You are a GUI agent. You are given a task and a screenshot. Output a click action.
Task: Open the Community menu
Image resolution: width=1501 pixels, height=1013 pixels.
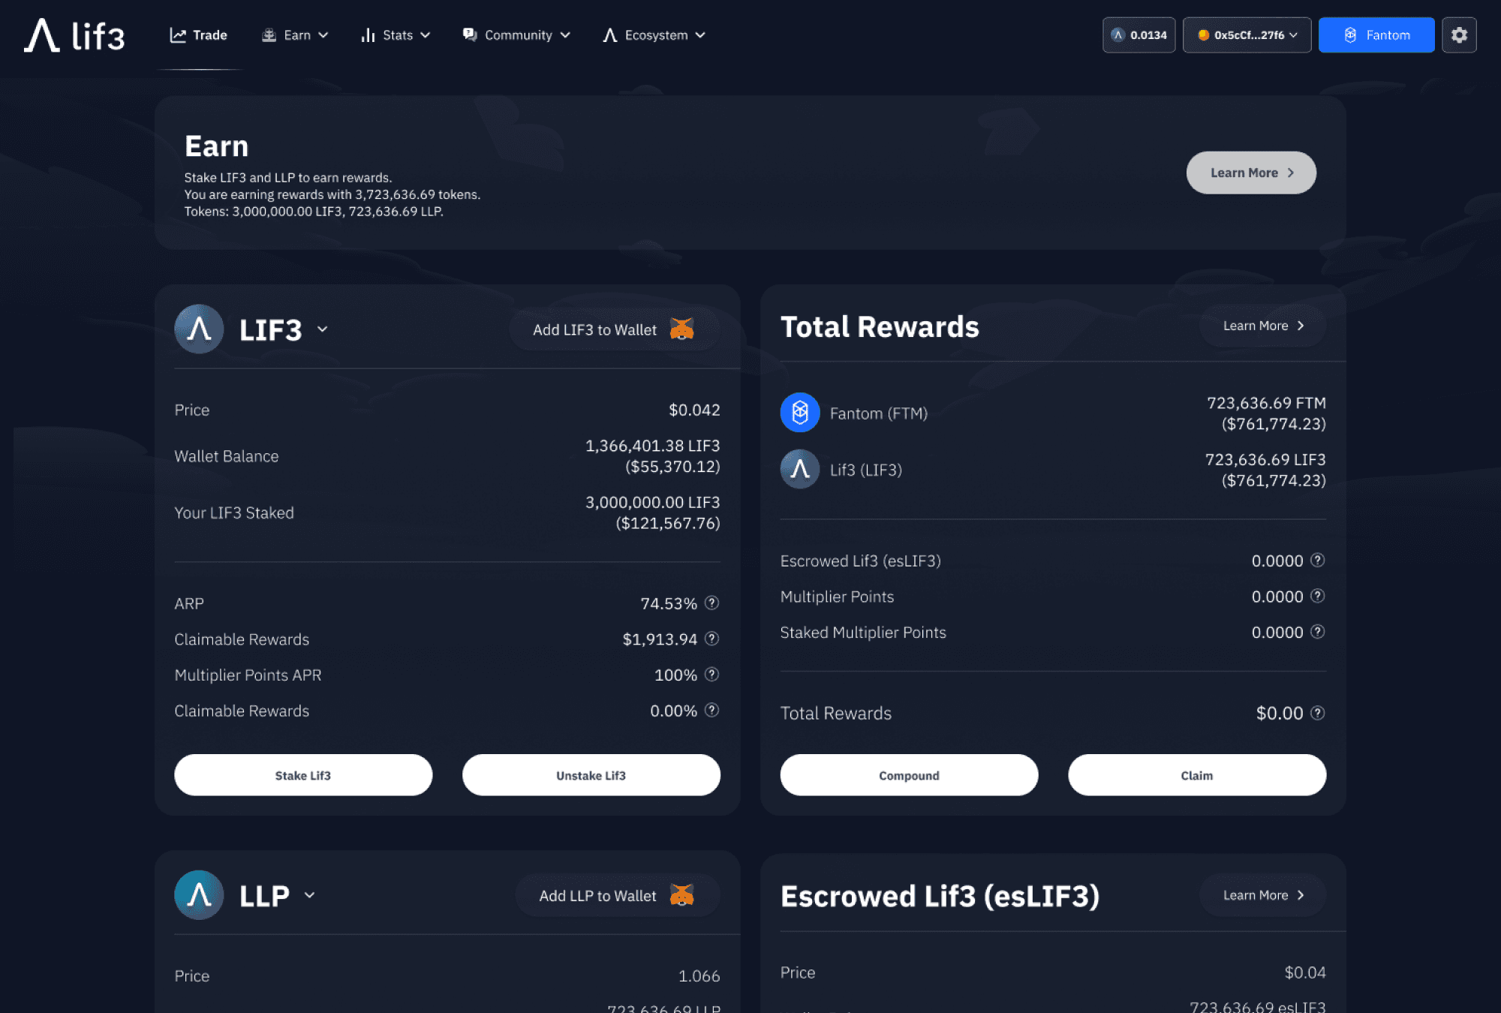(x=516, y=35)
